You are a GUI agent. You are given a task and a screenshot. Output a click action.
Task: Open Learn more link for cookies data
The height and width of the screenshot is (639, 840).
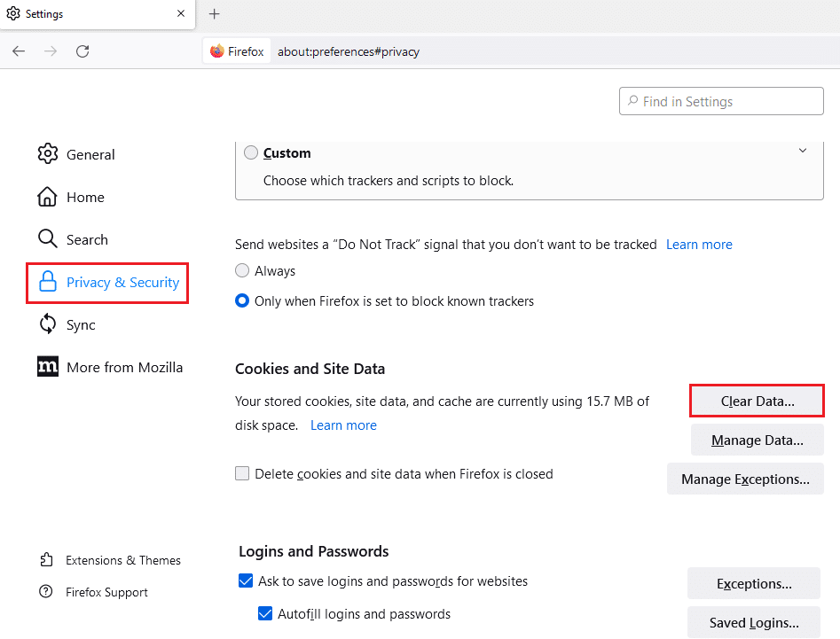pos(343,425)
